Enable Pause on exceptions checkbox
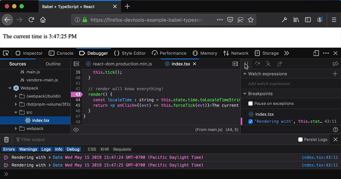Viewport: 341px width, 179px height. tap(251, 104)
